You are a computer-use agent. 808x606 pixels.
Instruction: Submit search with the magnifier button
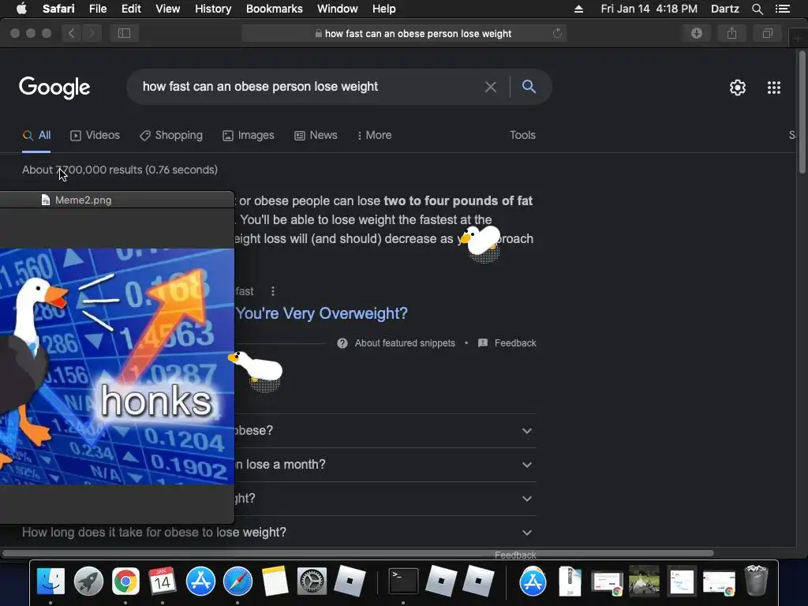click(529, 86)
